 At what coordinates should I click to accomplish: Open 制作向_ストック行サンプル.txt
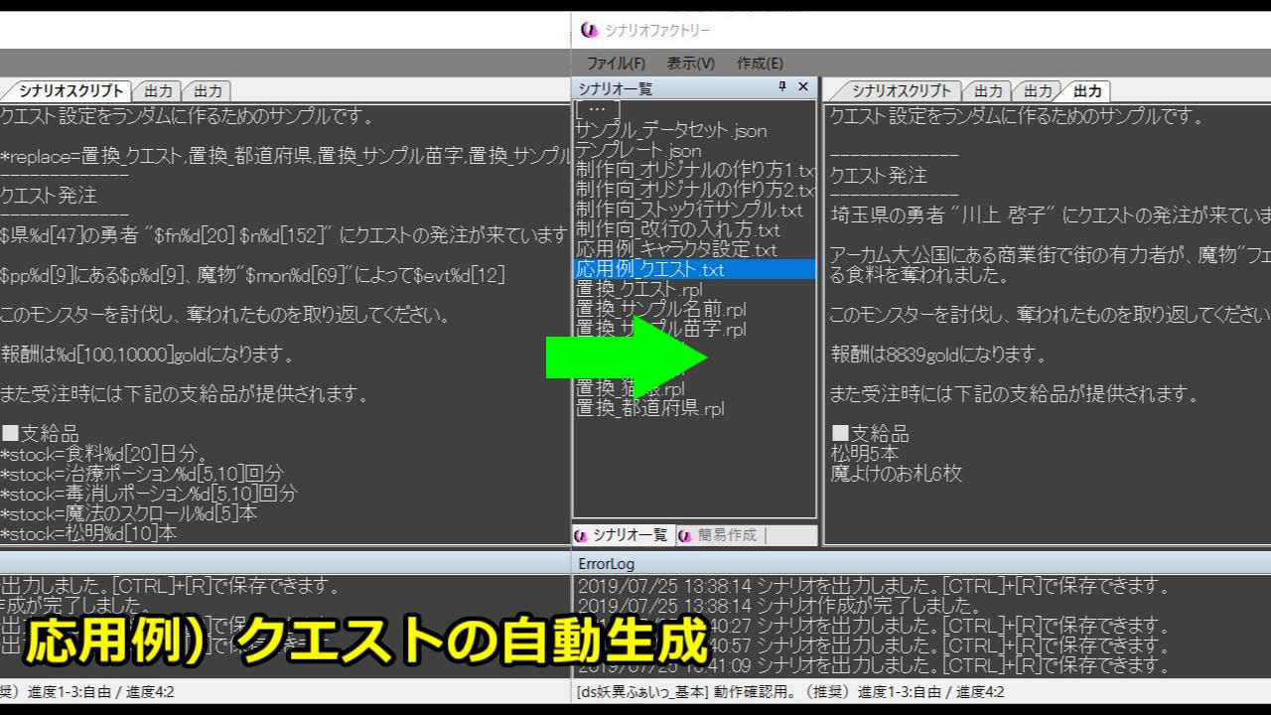[689, 210]
